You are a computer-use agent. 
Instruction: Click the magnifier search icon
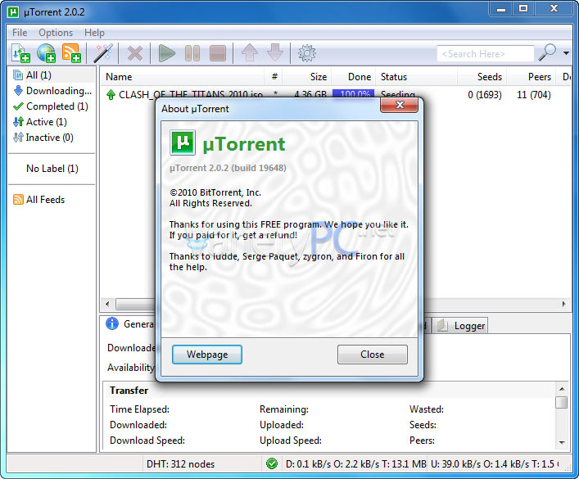click(547, 52)
